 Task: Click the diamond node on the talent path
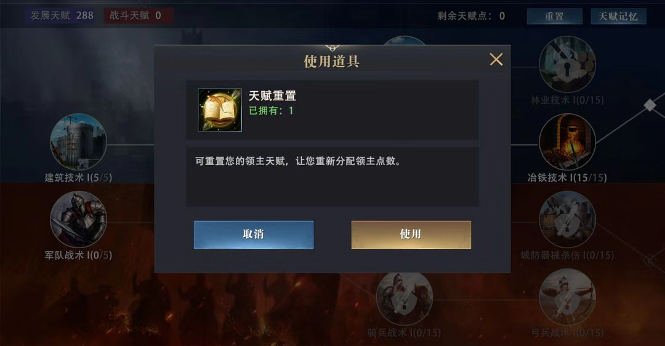[x=650, y=105]
